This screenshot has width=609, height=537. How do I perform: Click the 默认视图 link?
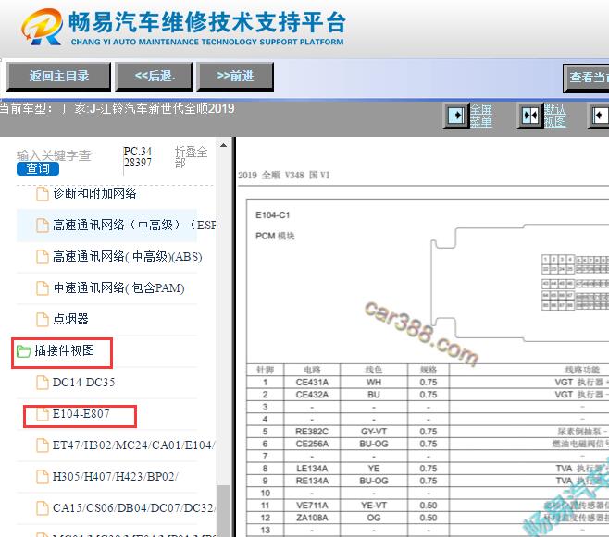click(x=554, y=116)
